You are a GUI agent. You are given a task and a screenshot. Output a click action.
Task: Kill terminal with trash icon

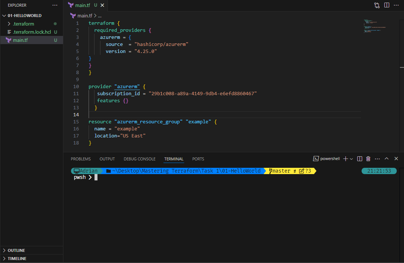(368, 159)
